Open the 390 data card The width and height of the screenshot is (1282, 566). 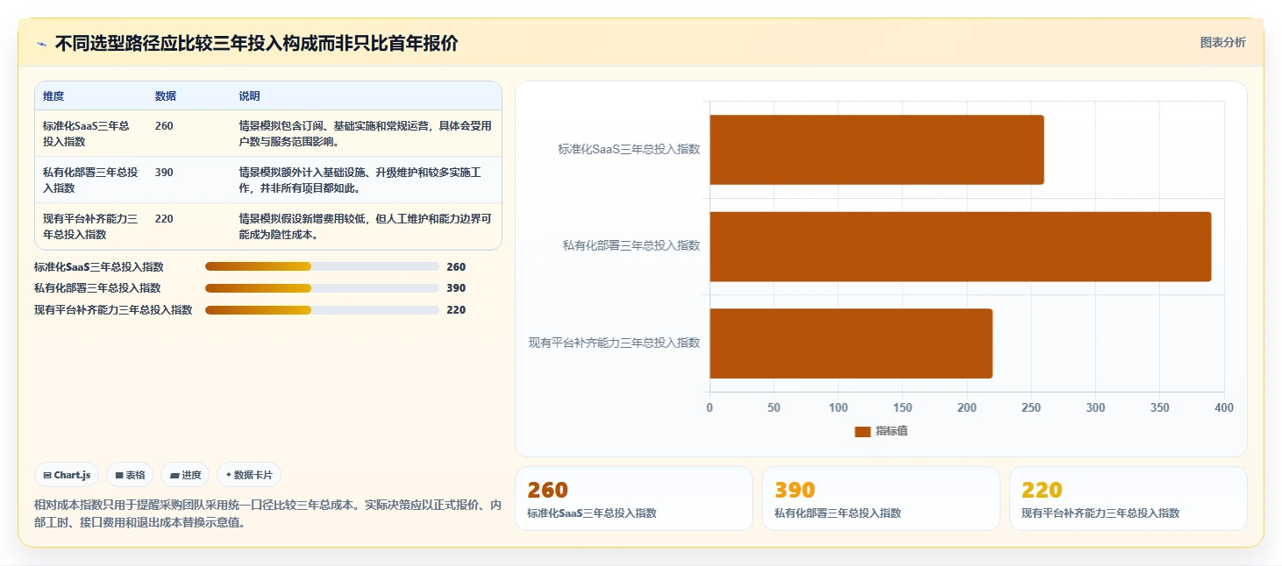881,499
